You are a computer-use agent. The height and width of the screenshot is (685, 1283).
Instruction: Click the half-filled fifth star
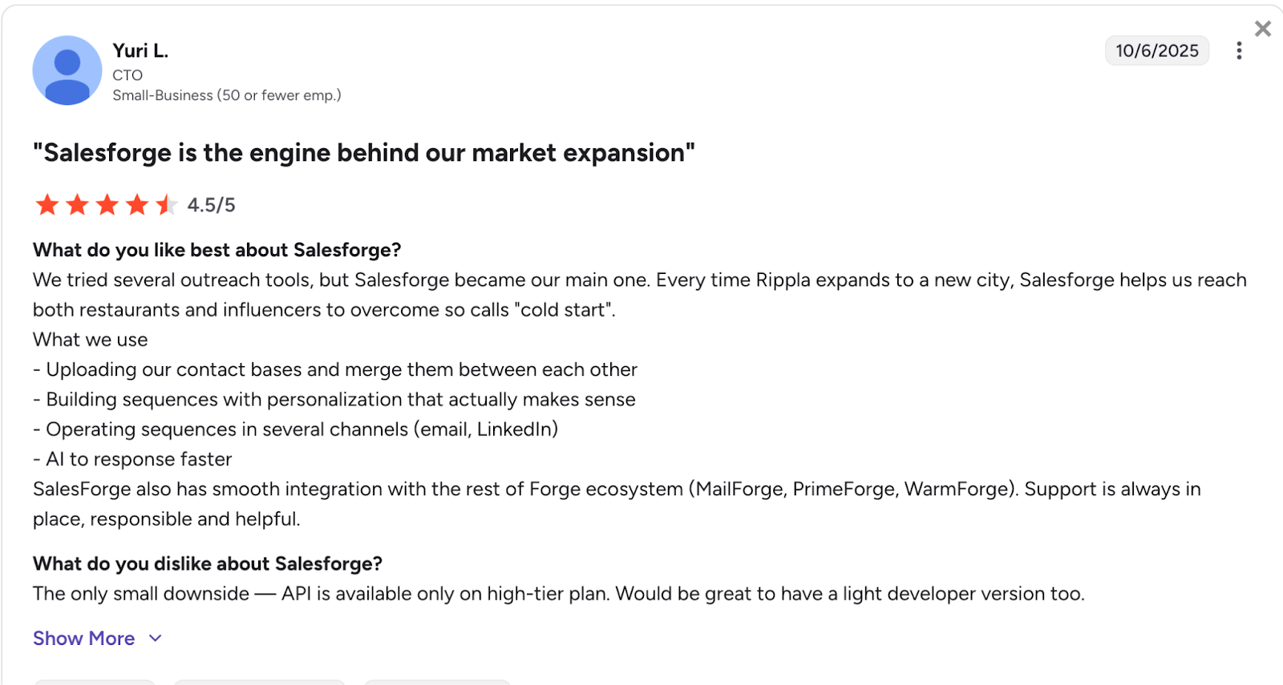pyautogui.click(x=166, y=205)
